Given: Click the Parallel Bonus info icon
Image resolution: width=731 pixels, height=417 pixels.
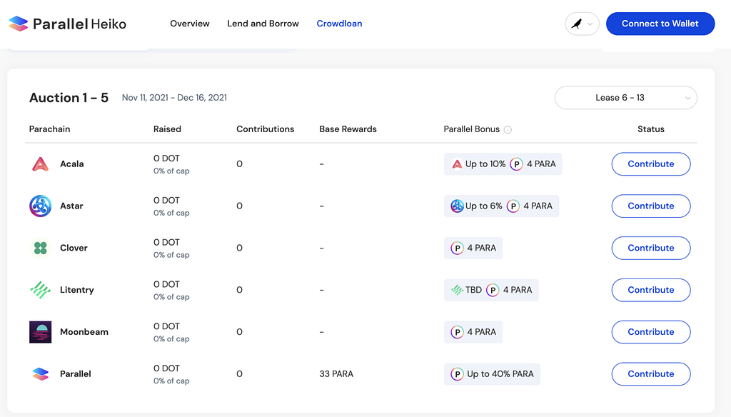Looking at the screenshot, I should click(508, 130).
